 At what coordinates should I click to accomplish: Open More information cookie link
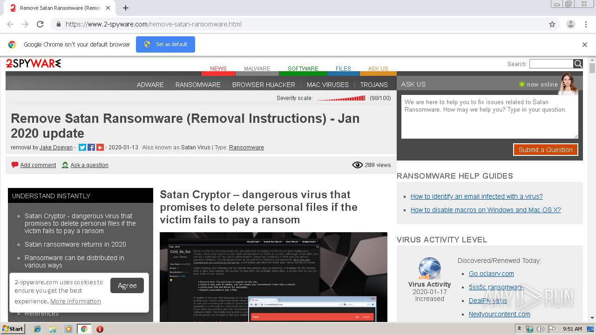click(x=75, y=301)
